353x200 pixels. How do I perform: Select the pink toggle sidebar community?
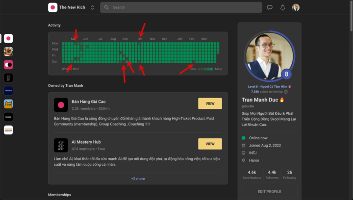tap(8, 65)
